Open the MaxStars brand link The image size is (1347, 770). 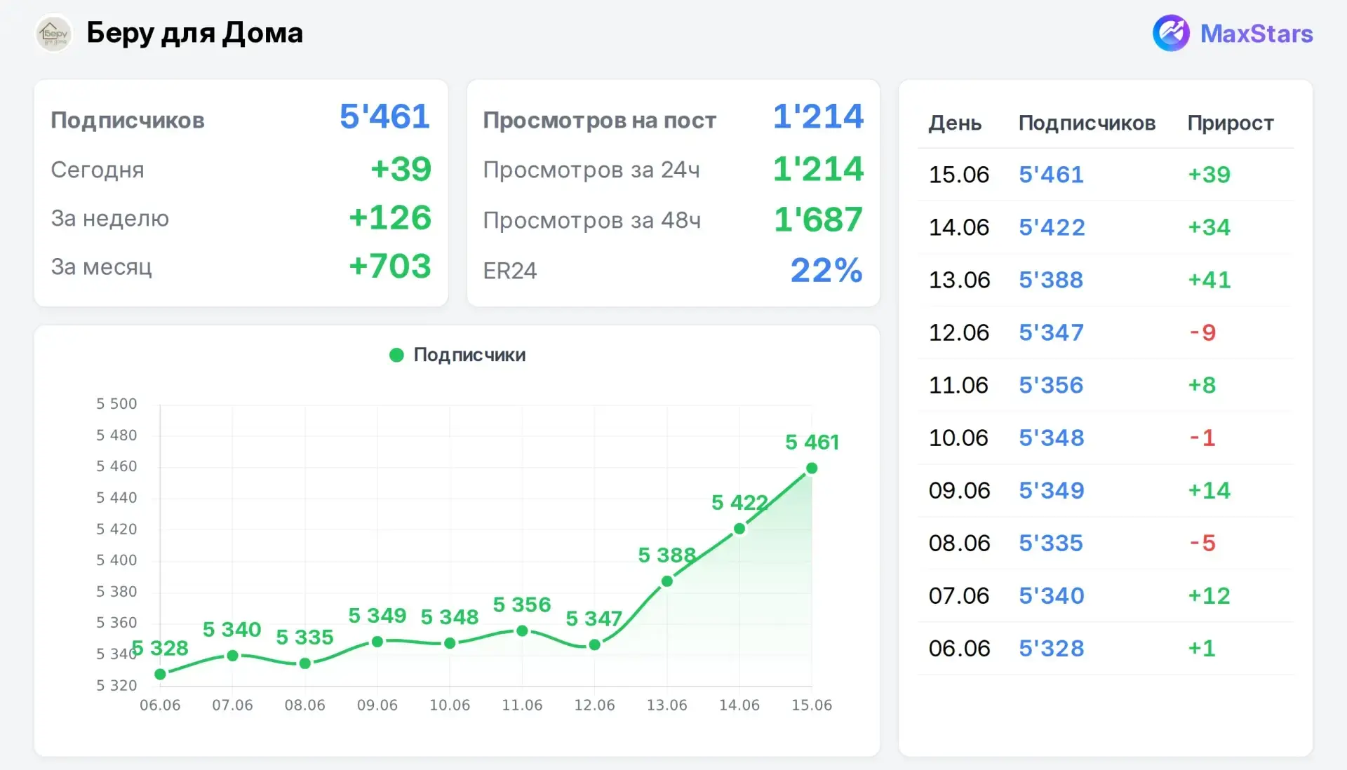[x=1233, y=33]
